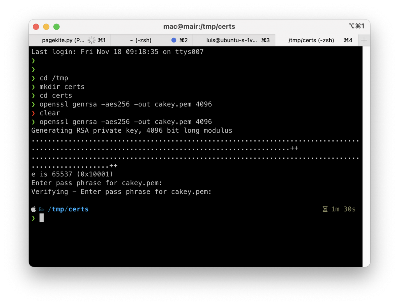This screenshot has width=399, height=305.
Task: Switch to the pagekite.py tab
Action: tap(70, 40)
